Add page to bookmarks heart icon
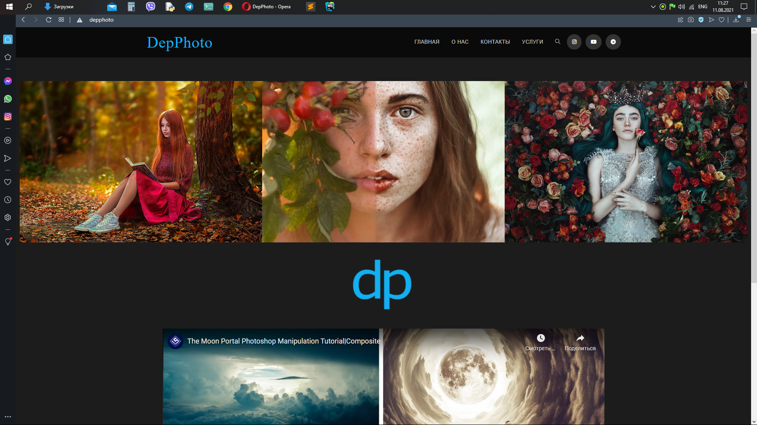Screen dimensions: 757x425 [x=722, y=20]
